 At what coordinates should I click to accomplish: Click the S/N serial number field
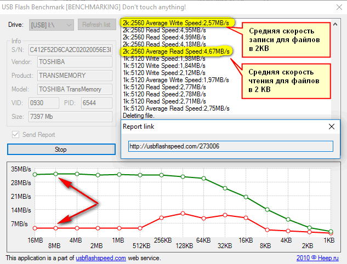tap(70, 50)
